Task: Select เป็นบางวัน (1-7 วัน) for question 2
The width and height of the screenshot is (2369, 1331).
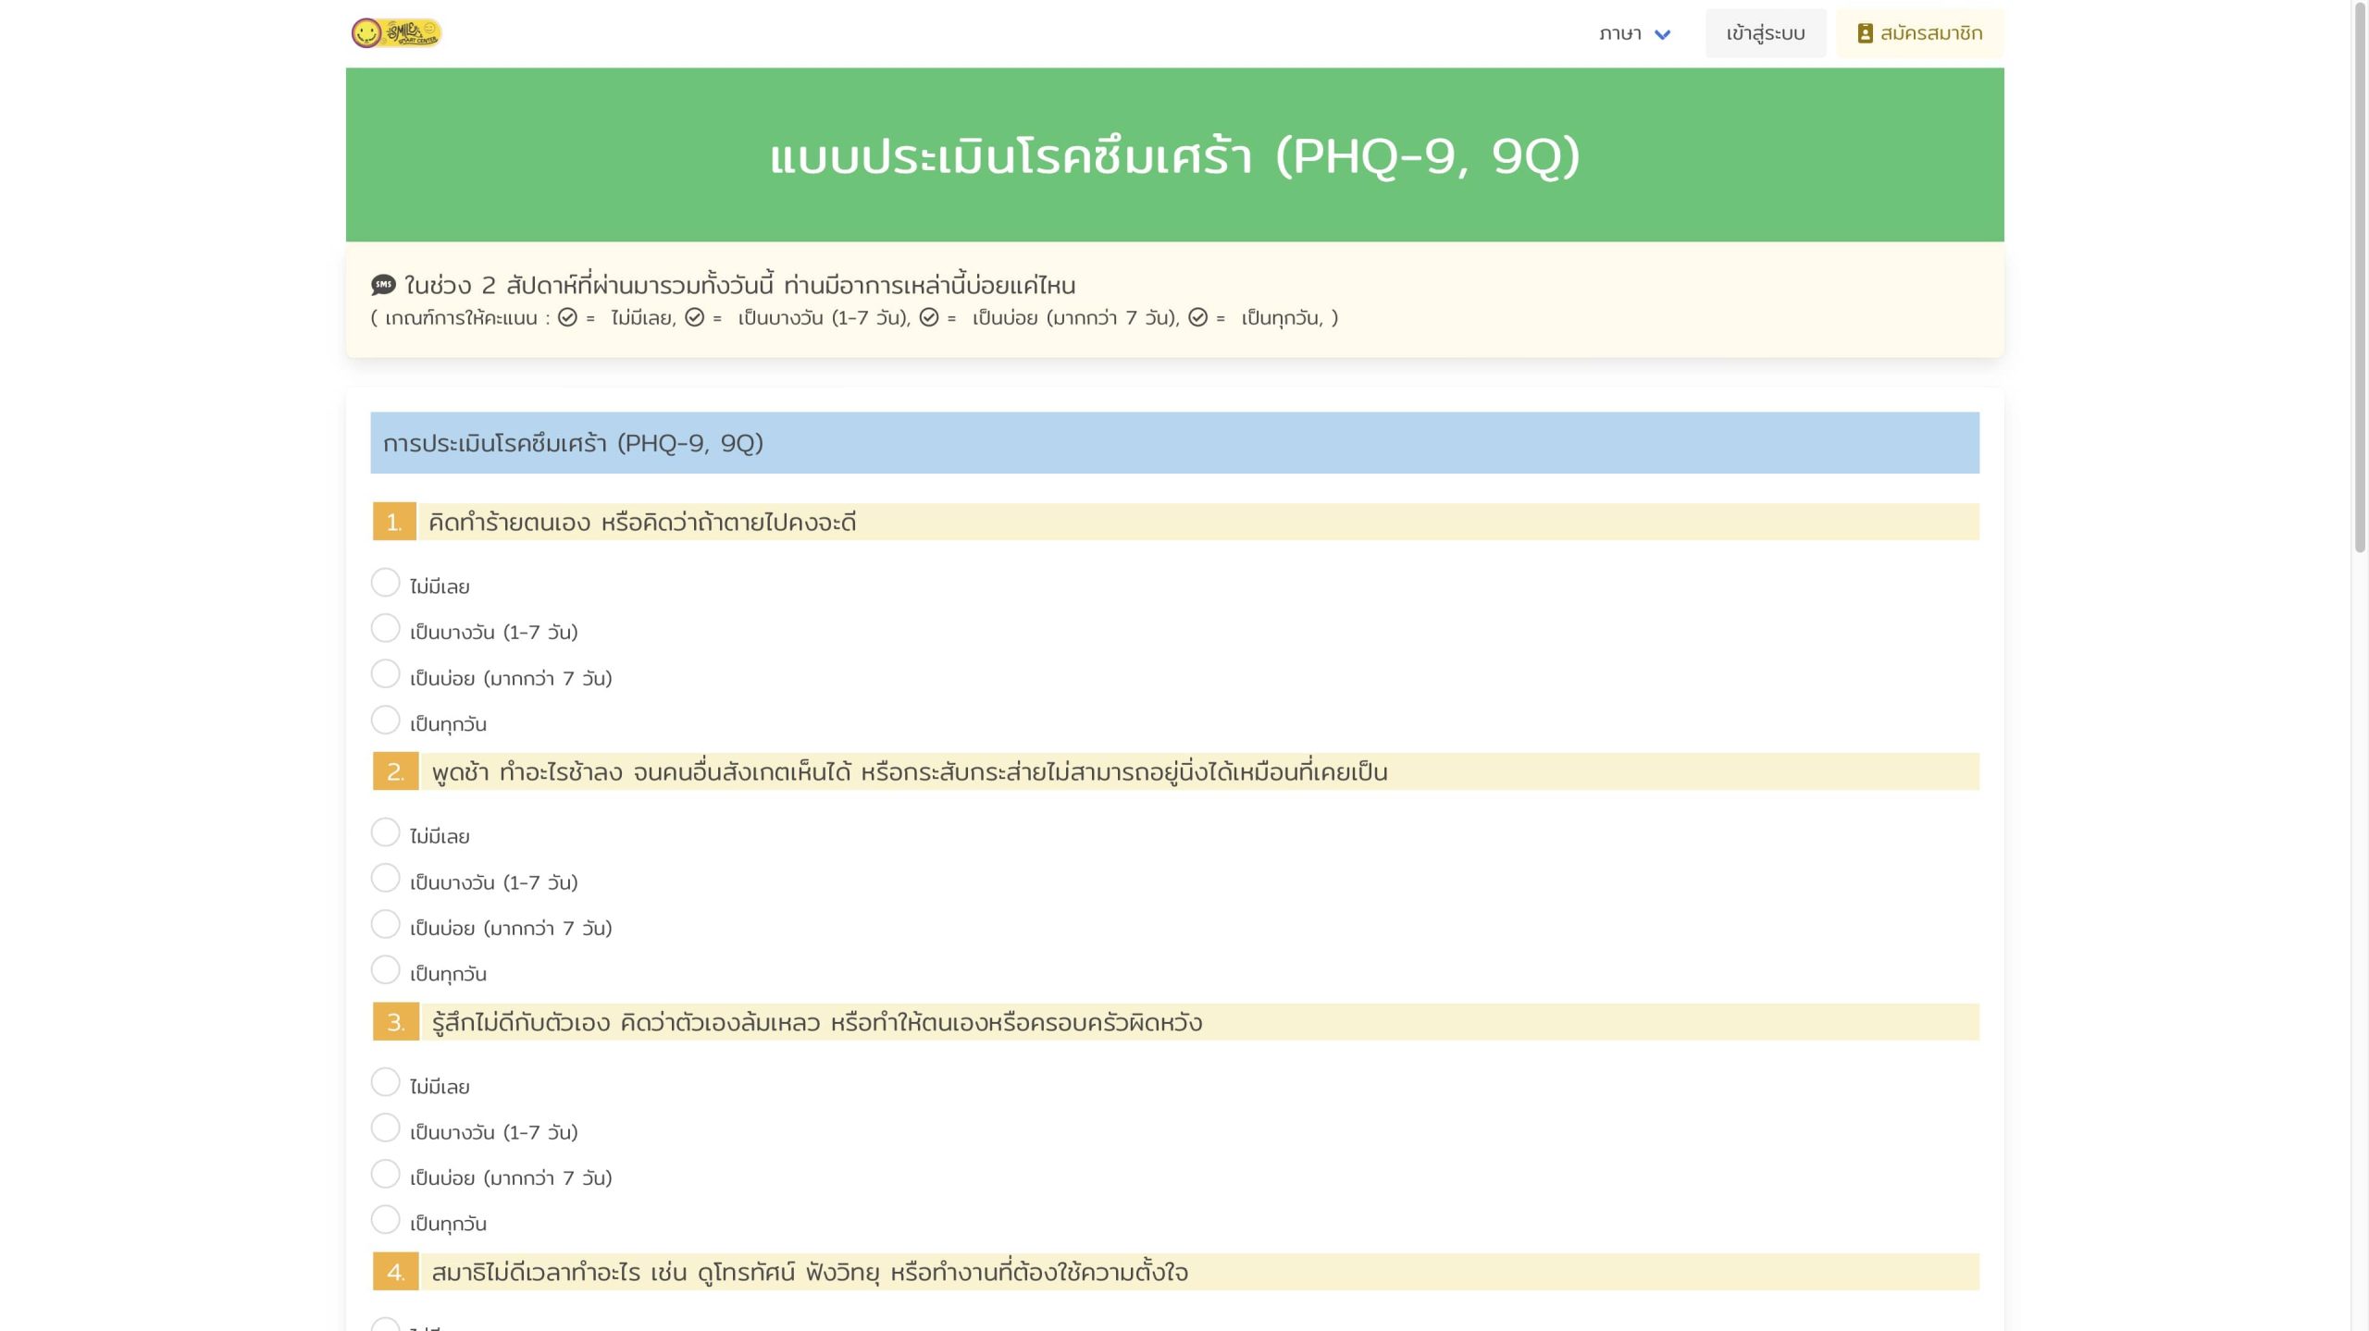Action: tap(385, 878)
